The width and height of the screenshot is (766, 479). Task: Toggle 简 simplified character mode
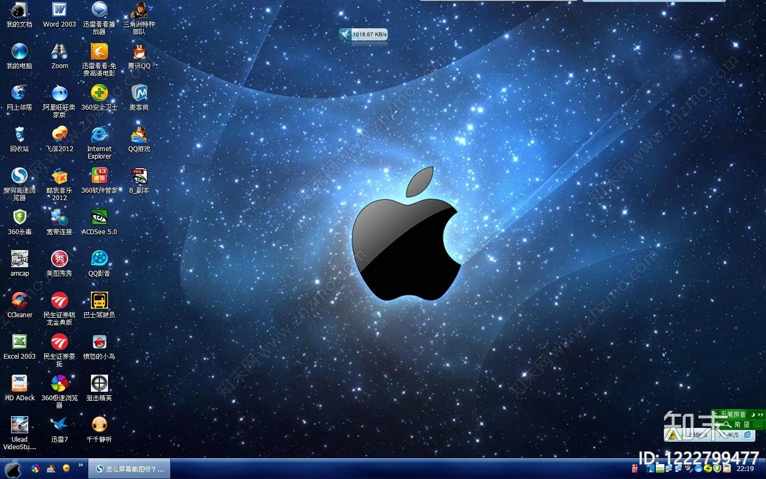click(x=738, y=425)
